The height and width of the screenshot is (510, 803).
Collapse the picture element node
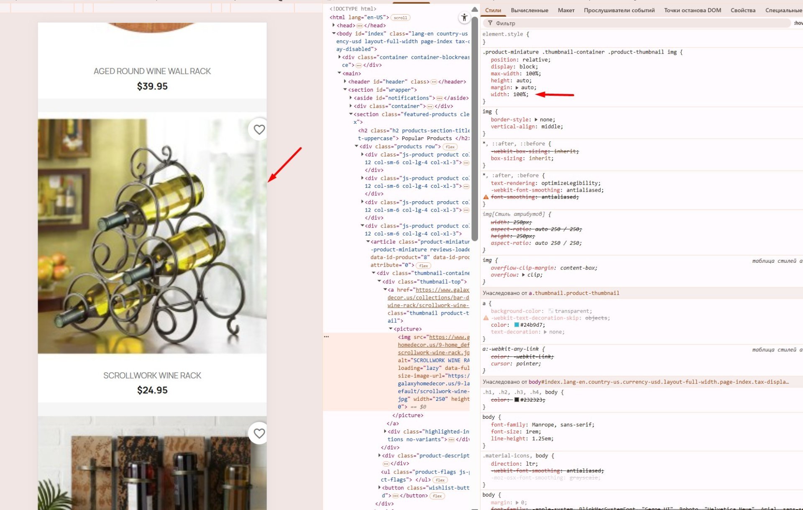coord(391,329)
